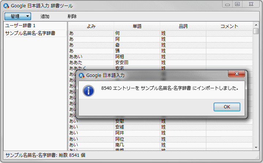Screen dimensions: 263x163
Task: Select the word cell 安維
Action: 137,127
